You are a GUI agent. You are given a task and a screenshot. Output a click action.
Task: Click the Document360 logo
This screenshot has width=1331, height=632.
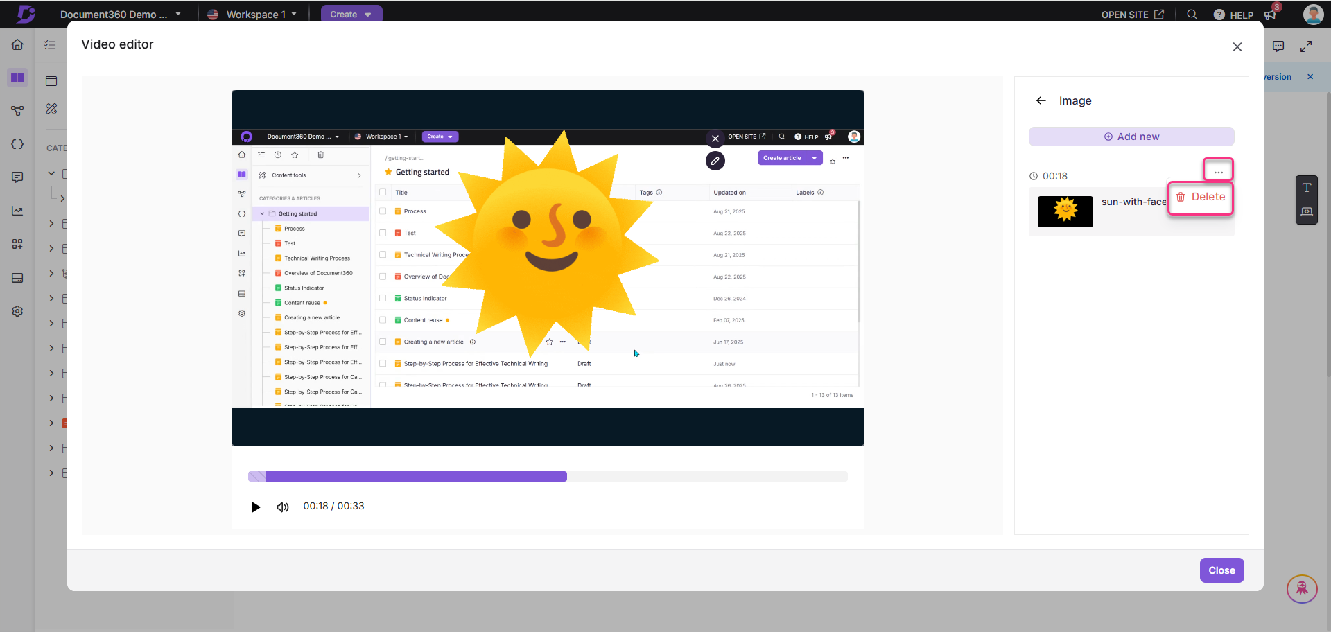(x=26, y=14)
